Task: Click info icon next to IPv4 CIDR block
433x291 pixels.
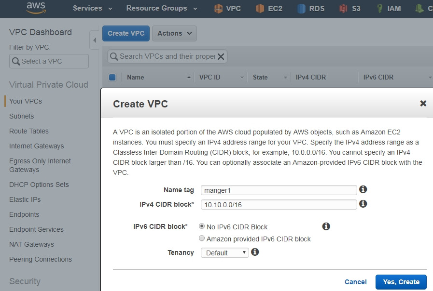Action: click(x=363, y=204)
